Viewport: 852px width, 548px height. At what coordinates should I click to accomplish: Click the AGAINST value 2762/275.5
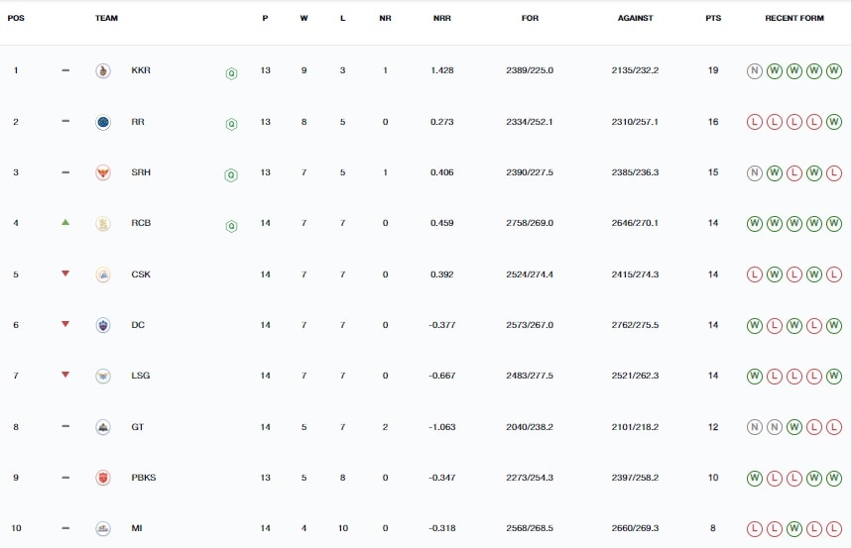pyautogui.click(x=635, y=325)
